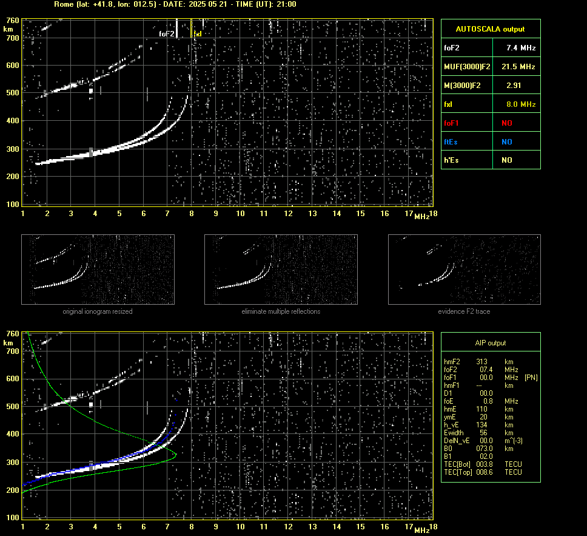This screenshot has height=536, width=587.
Task: Click the white 'NO' h'Es value
Action: (507, 160)
